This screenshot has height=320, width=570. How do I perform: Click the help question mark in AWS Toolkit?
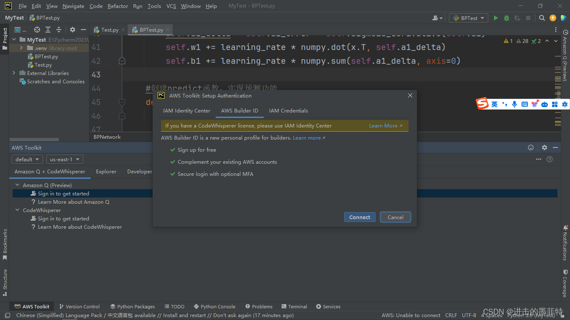click(x=550, y=159)
